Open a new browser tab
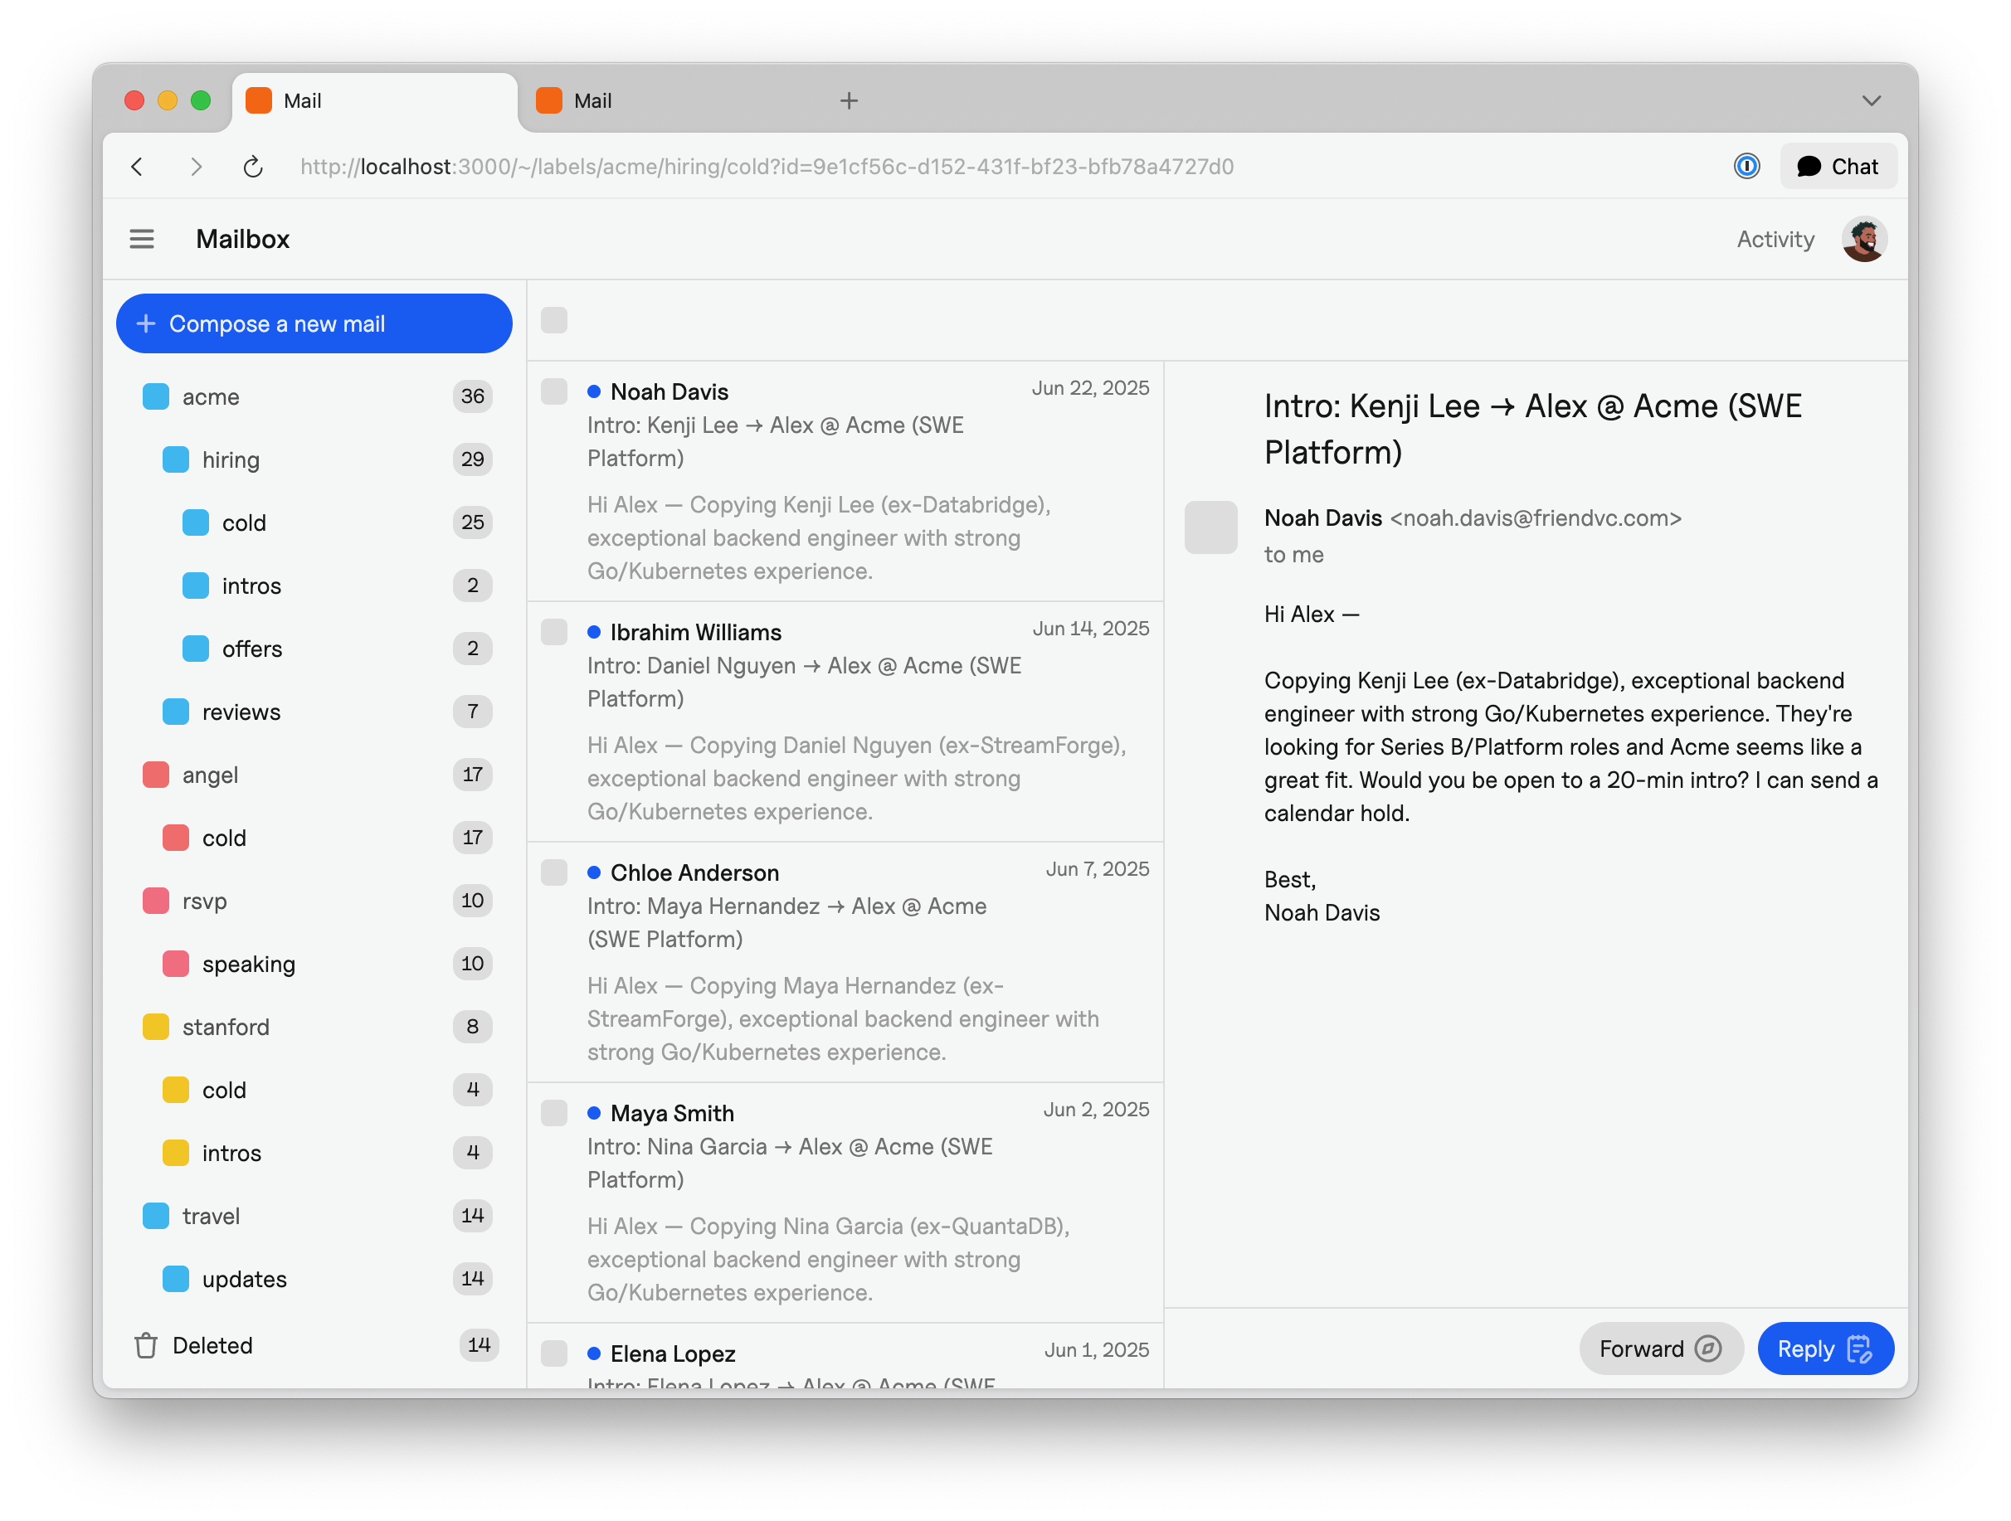This screenshot has height=1521, width=2011. click(x=848, y=101)
